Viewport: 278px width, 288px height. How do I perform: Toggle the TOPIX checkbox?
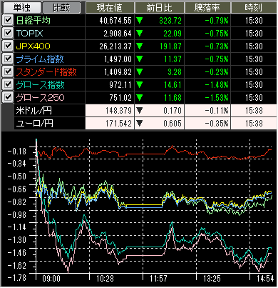(x=8, y=33)
